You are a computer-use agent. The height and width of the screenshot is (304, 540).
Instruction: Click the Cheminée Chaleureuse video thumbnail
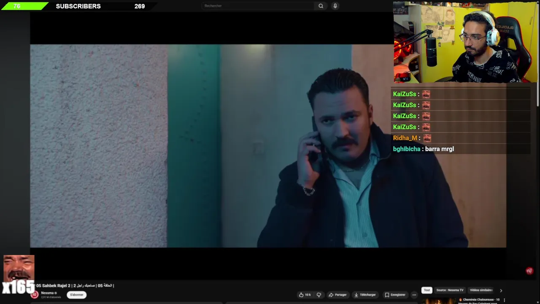439,301
